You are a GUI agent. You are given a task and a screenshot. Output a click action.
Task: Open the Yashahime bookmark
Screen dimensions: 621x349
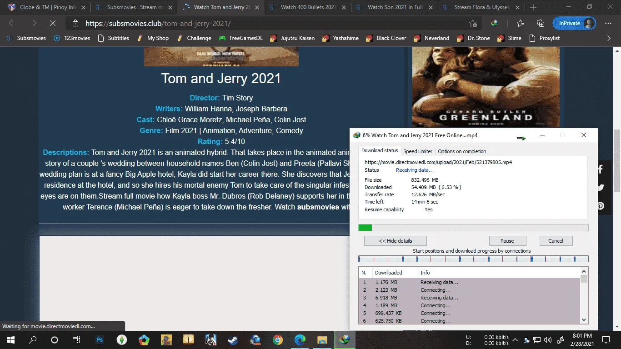(x=341, y=38)
